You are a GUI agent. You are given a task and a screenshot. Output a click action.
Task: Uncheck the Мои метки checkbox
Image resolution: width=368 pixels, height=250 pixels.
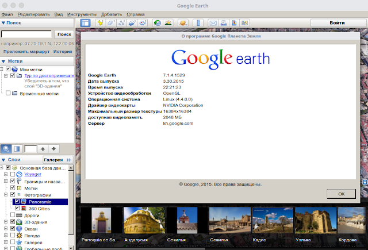8,69
